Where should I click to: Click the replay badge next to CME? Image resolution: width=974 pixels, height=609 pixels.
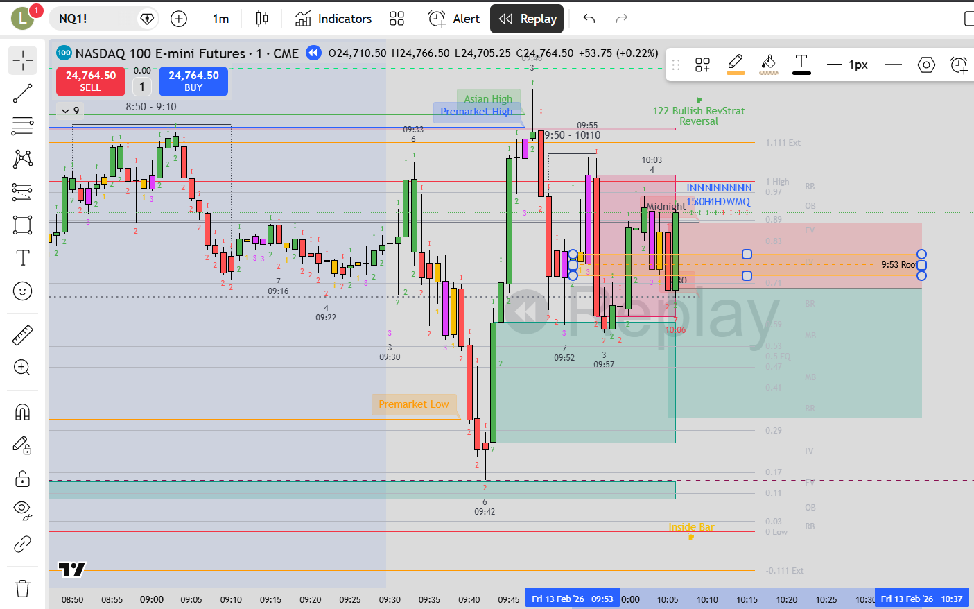[313, 53]
